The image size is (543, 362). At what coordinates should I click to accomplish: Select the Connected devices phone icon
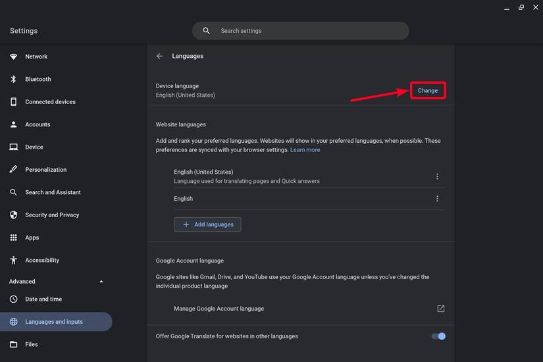(13, 102)
